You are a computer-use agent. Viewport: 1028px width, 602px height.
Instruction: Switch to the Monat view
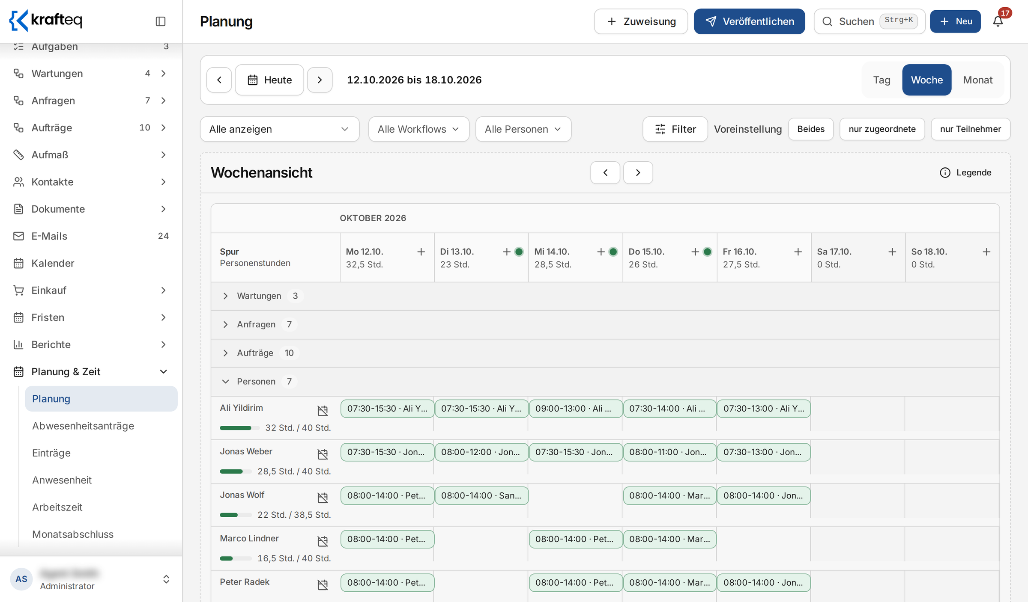[x=977, y=80]
